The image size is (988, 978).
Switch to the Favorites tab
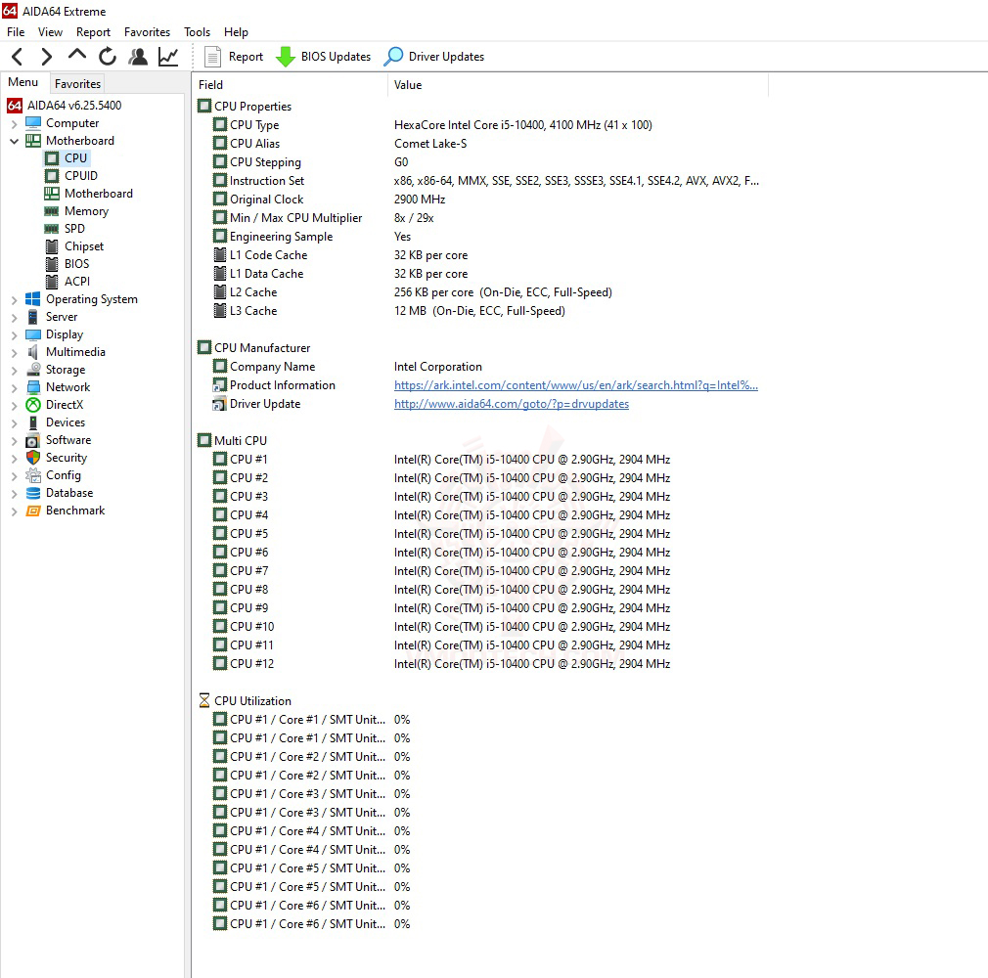pos(77,84)
